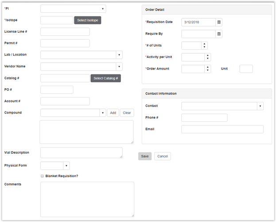Open the Require By calendar picker
Screen dimensions: 276x222
click(x=219, y=34)
